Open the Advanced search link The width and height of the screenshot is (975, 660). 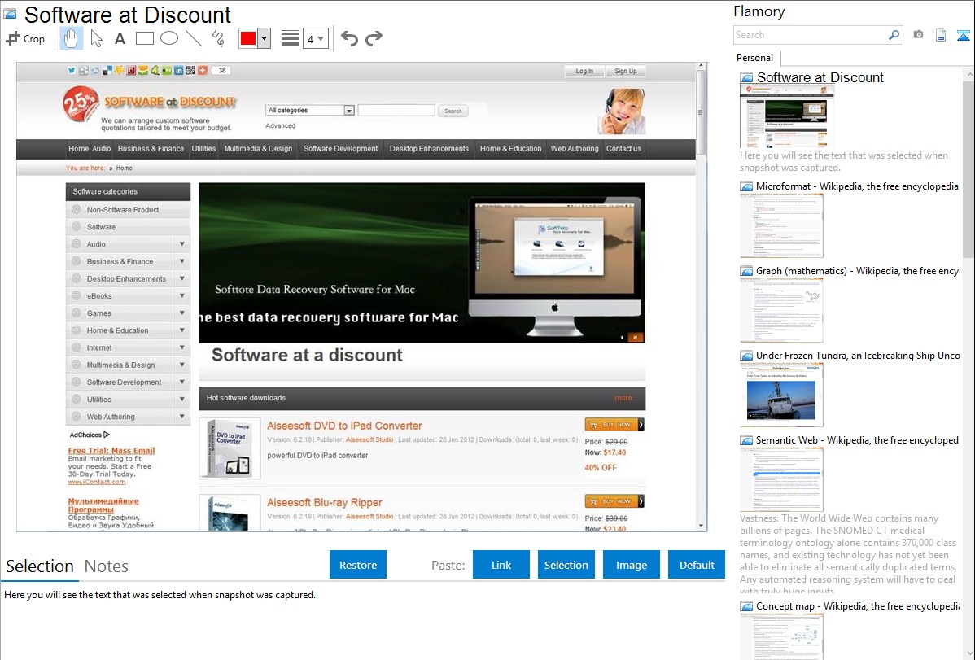coord(281,125)
